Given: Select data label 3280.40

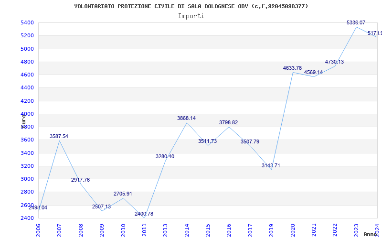Looking at the screenshot, I should 165,156.
